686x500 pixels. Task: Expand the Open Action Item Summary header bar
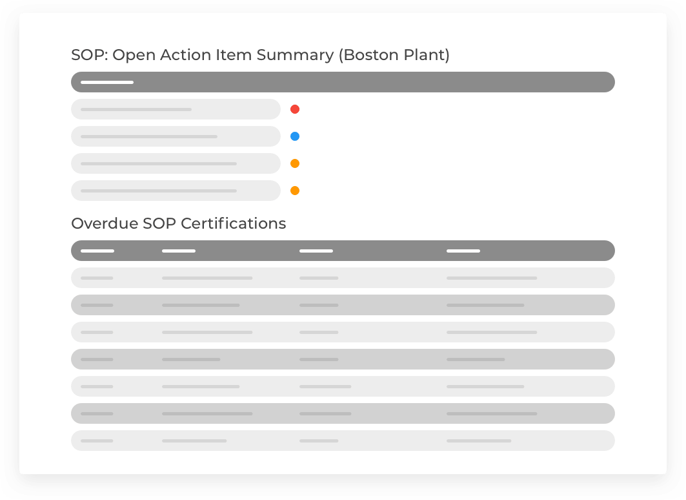[343, 82]
